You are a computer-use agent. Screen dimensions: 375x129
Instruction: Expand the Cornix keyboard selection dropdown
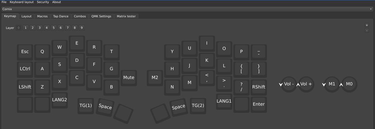coord(187,9)
